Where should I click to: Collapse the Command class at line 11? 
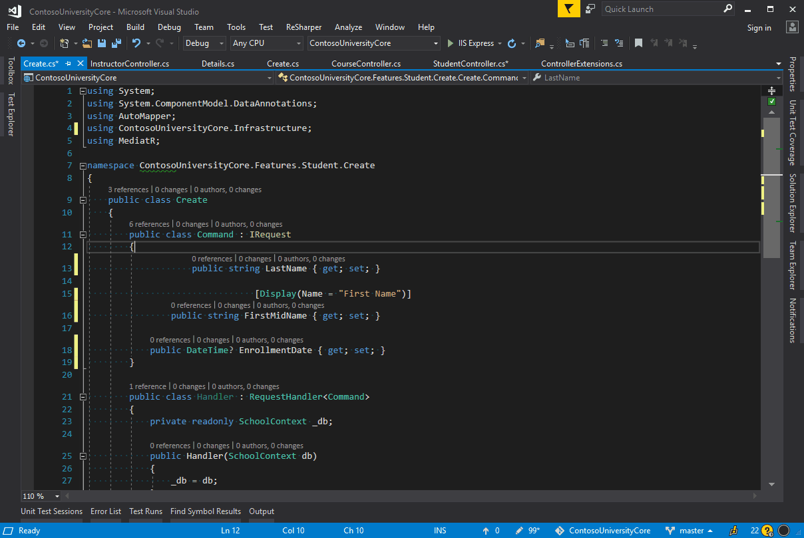point(83,235)
